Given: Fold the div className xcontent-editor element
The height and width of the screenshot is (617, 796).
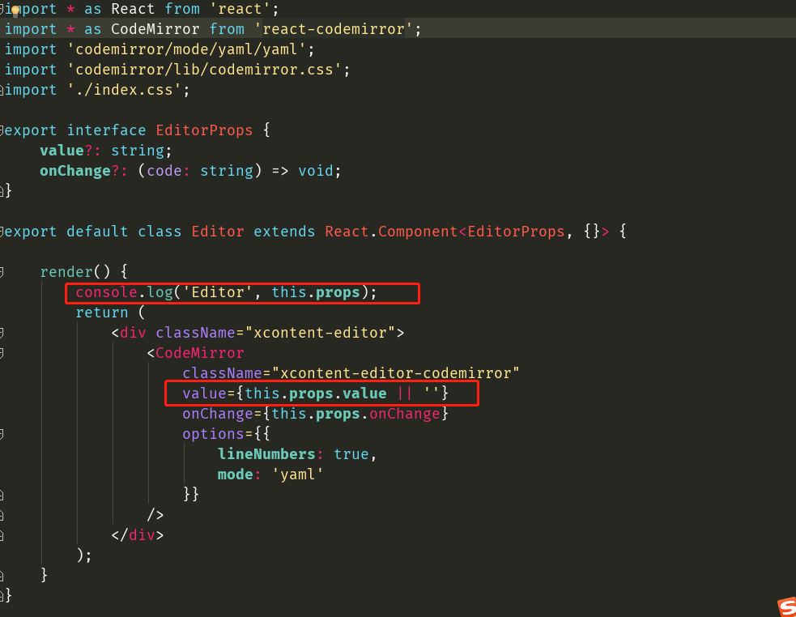Looking at the screenshot, I should tap(2, 333).
